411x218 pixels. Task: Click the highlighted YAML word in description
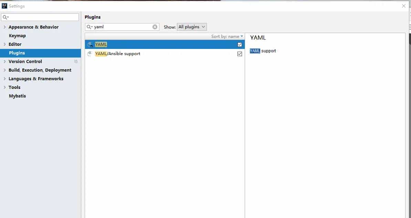pyautogui.click(x=255, y=51)
